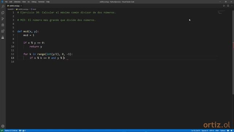The width and height of the screenshot is (234, 132).
Task: Click 'mcd = 1' line
Action: (x=29, y=35)
